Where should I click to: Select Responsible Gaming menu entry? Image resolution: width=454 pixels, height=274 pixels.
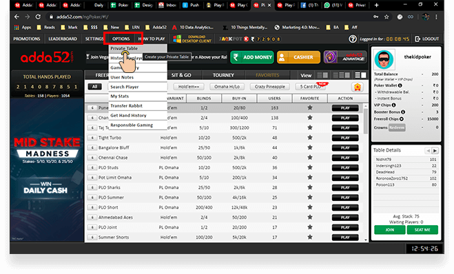(138, 125)
